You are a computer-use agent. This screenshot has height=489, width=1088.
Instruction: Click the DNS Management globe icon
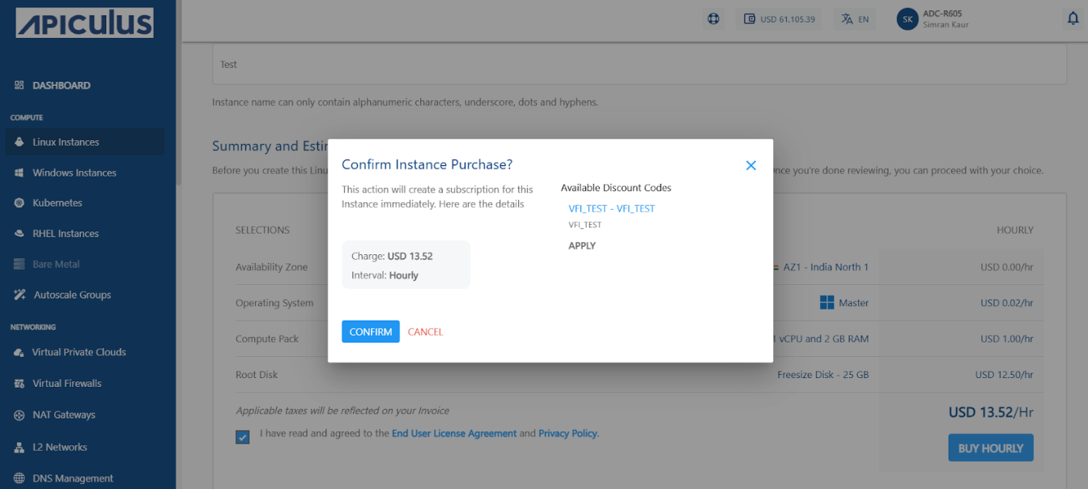tap(19, 478)
